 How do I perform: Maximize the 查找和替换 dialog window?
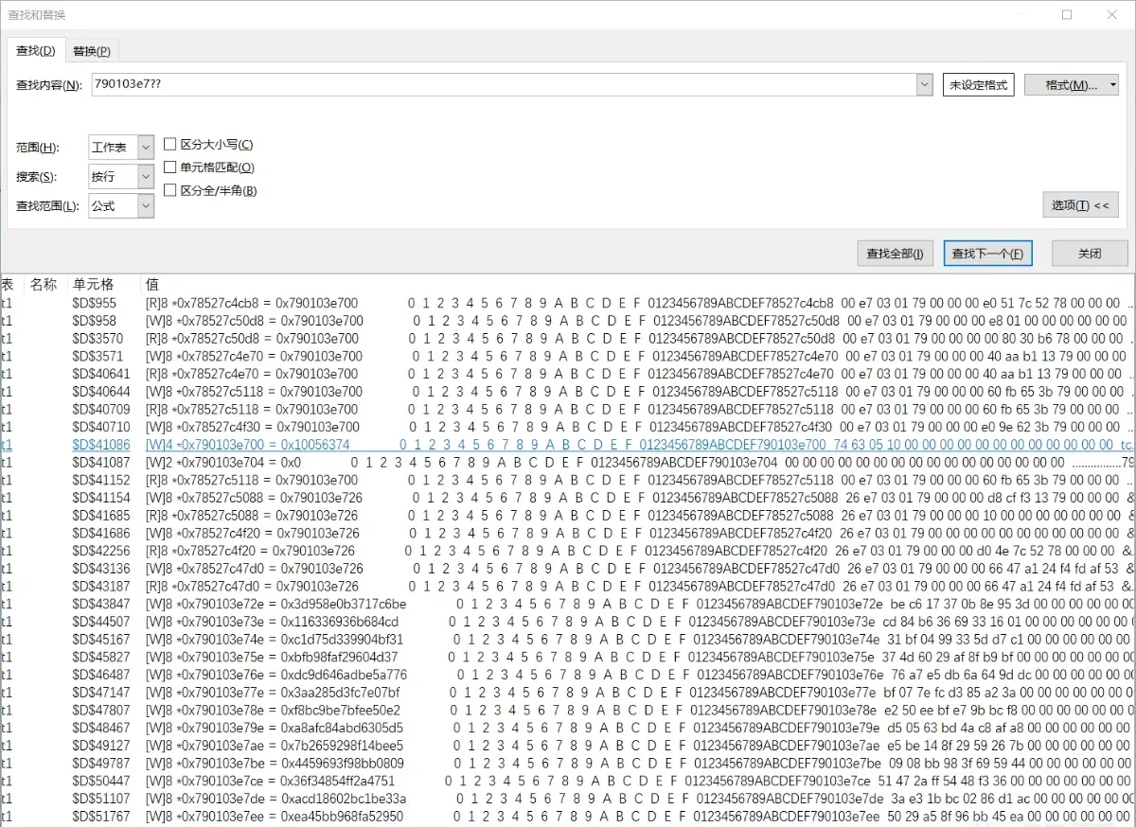(x=1067, y=14)
